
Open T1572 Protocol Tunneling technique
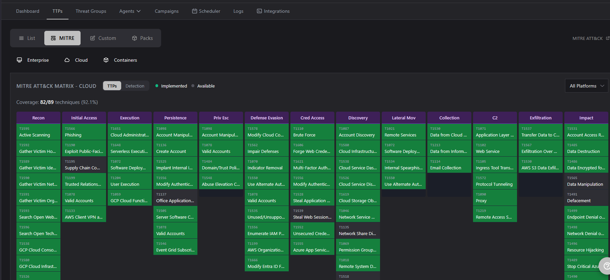pos(495,181)
